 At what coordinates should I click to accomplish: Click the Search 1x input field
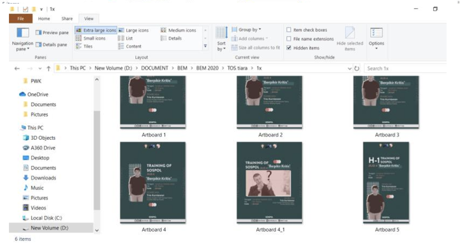(x=404, y=68)
